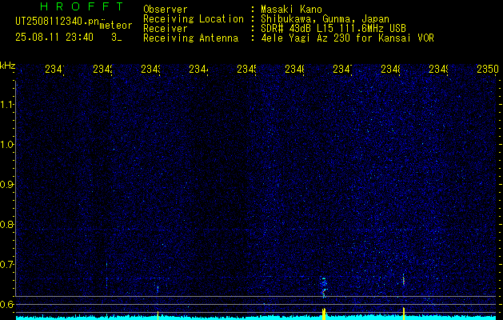Click the 0.6 kHz frequency label
503x320 pixels.
(6, 304)
